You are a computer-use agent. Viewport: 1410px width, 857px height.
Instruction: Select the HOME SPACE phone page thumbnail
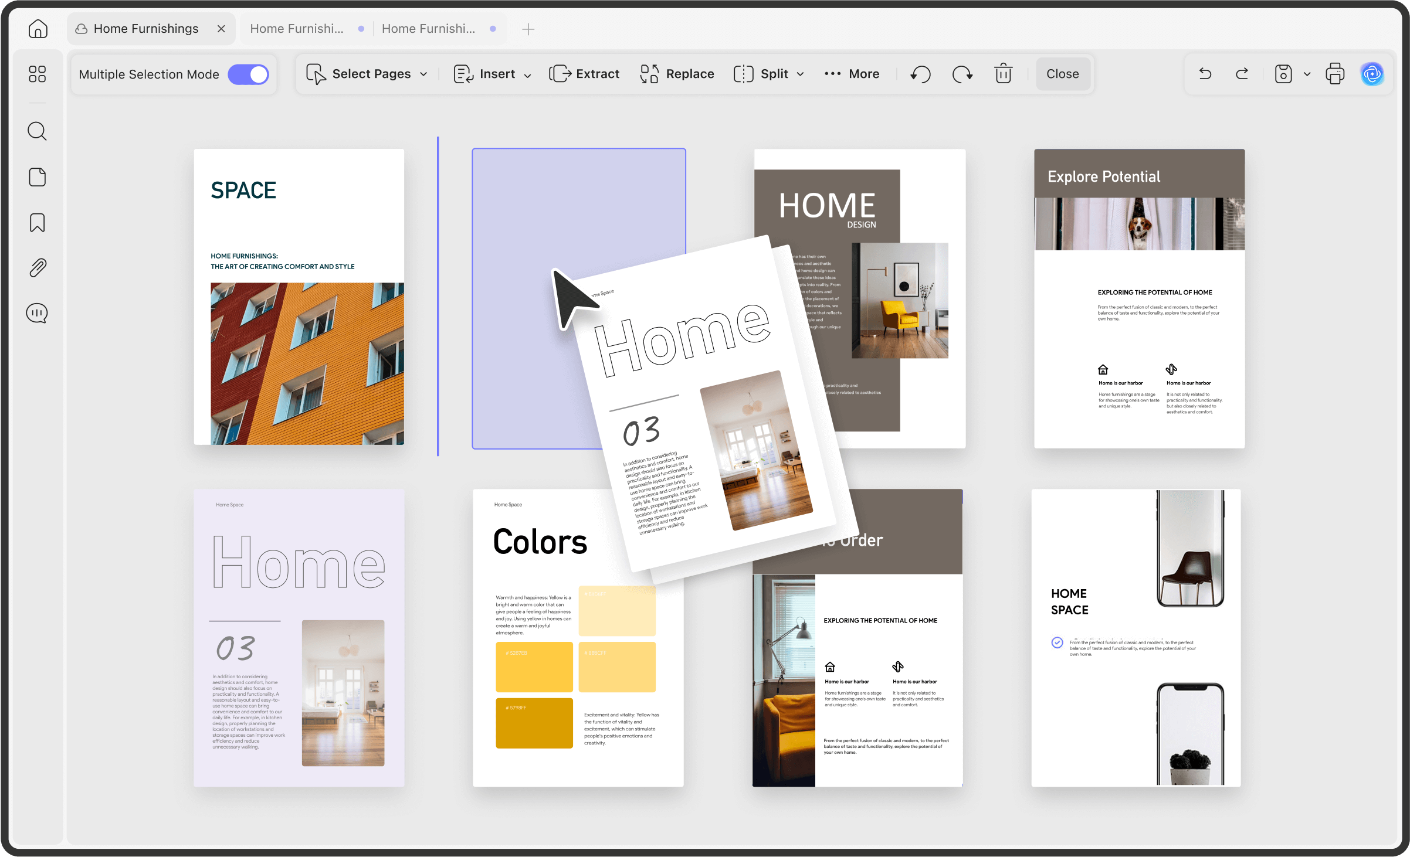click(x=1136, y=638)
